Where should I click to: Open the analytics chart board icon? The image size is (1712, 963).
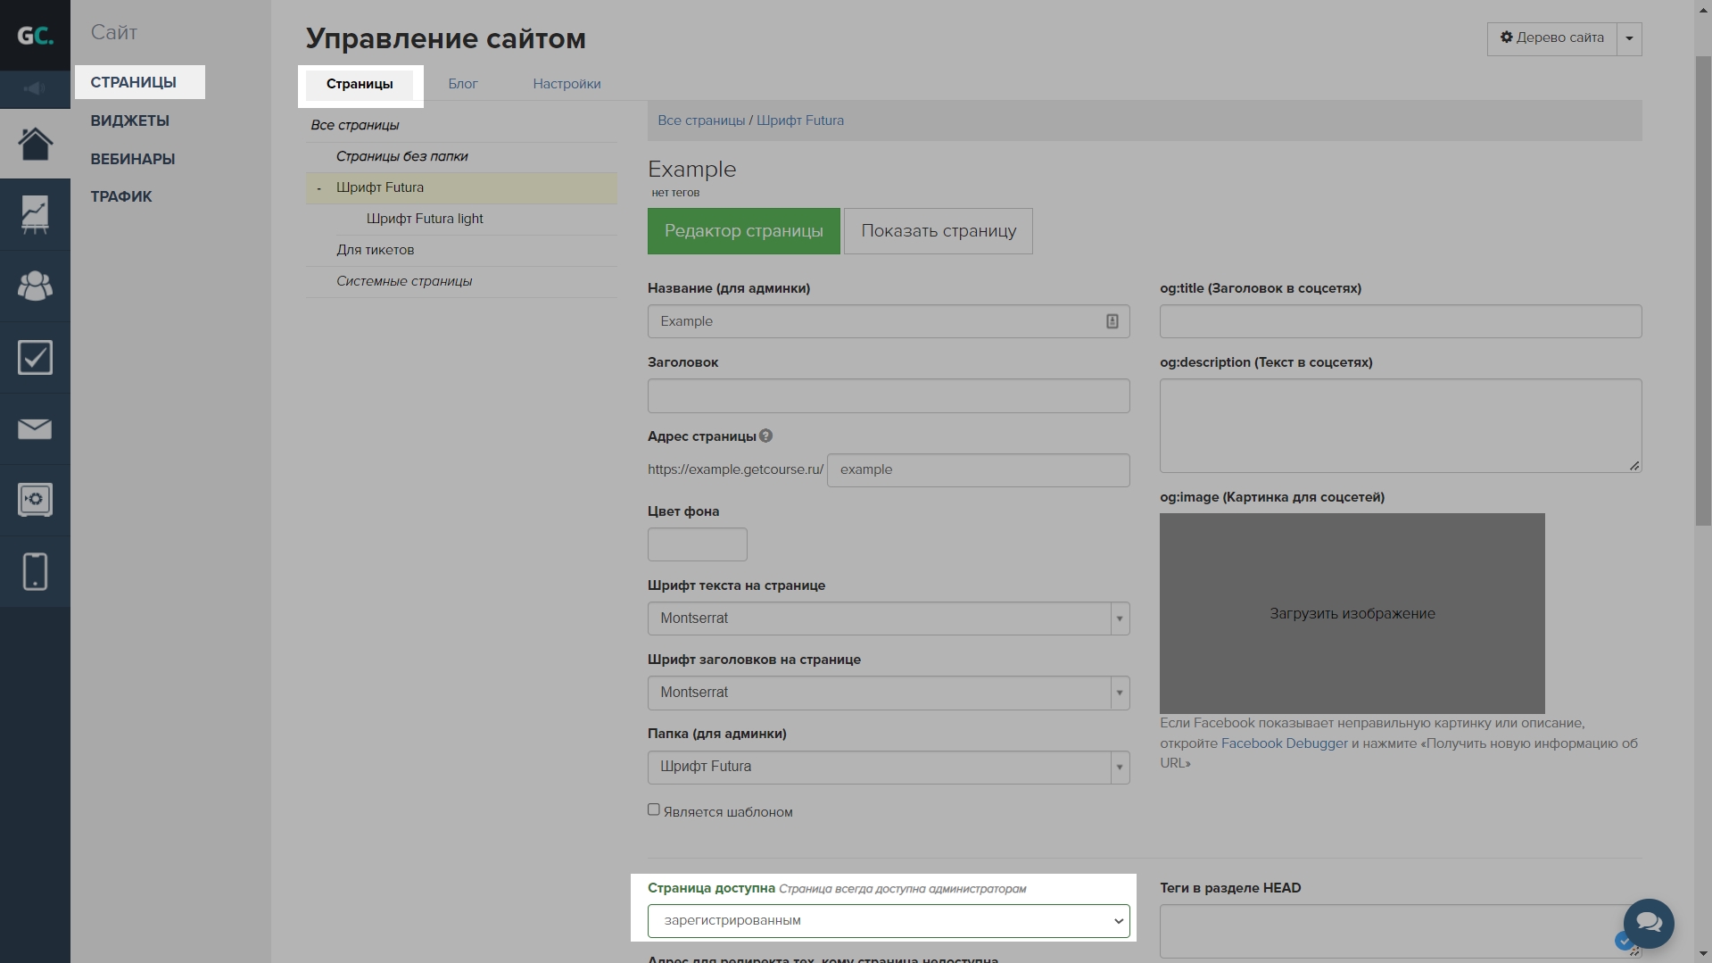[35, 214]
